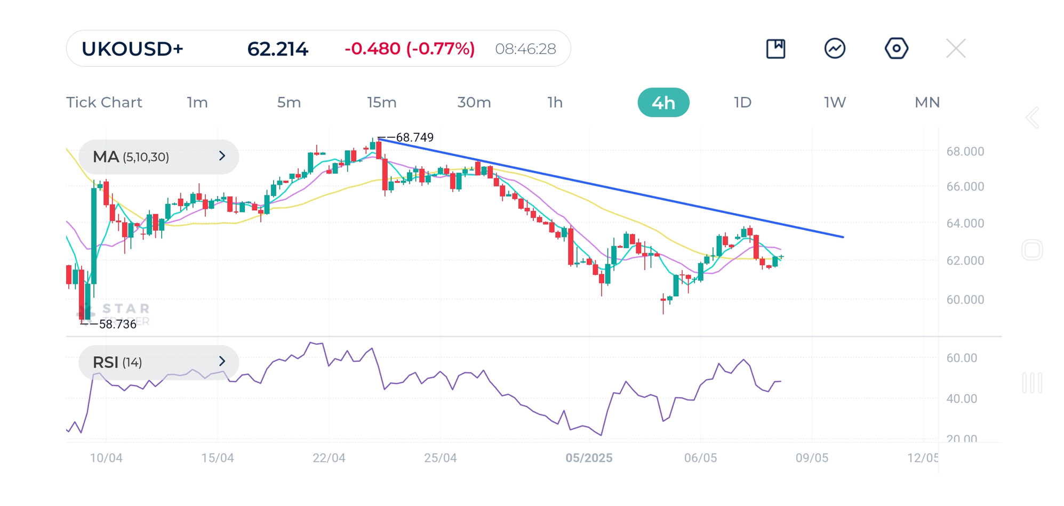Image resolution: width=1064 pixels, height=506 pixels.
Task: Select the 1h timeframe
Action: pos(555,102)
